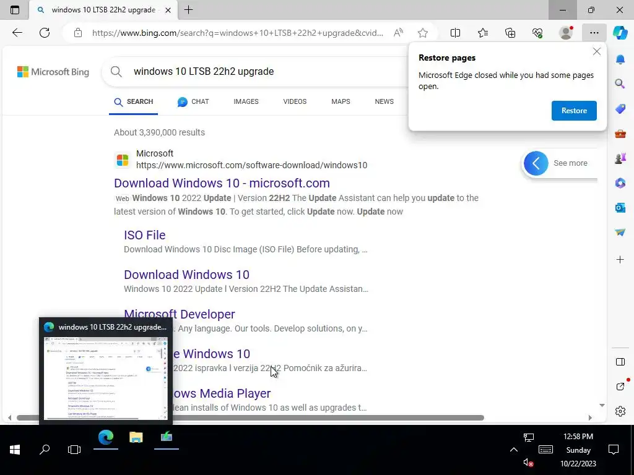Open sidebar Microsoft 365 icon
Viewport: 634px width, 475px height.
pos(620,183)
